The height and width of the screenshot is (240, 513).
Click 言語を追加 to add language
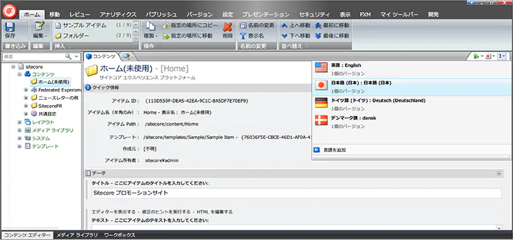click(x=334, y=150)
